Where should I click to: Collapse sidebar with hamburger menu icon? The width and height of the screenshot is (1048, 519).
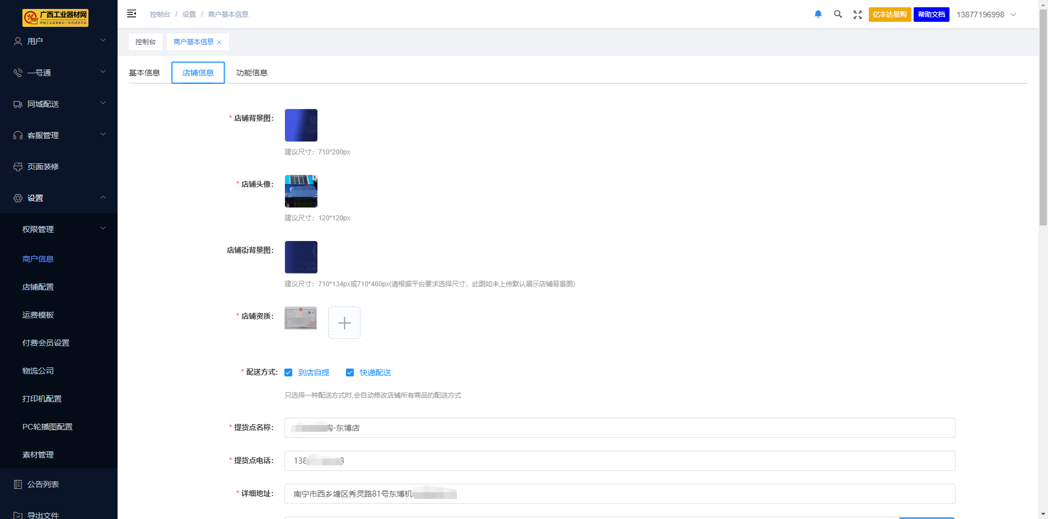click(132, 14)
